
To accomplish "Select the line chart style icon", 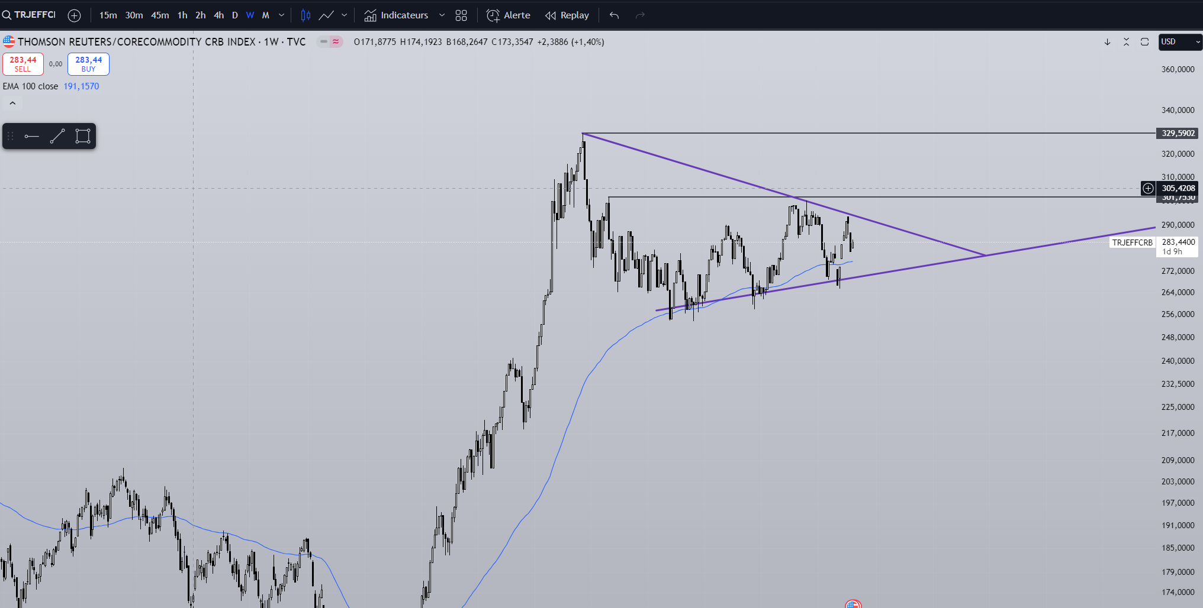I will 326,15.
